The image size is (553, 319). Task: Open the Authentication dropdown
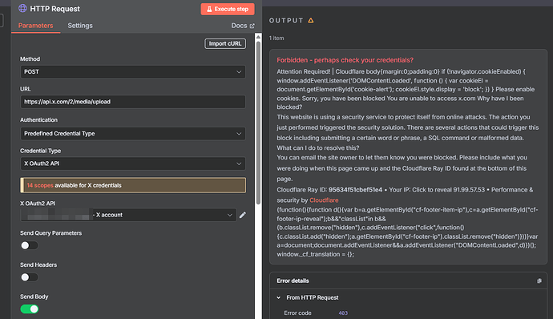pyautogui.click(x=132, y=133)
